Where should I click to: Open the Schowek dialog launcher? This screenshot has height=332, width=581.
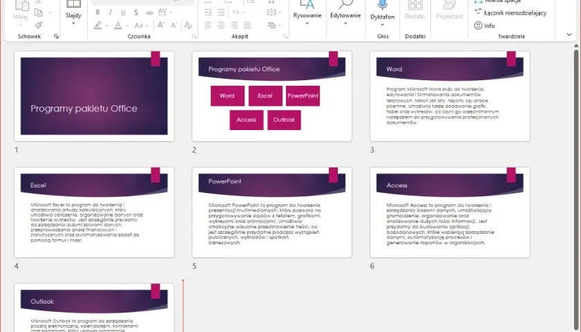click(x=56, y=36)
